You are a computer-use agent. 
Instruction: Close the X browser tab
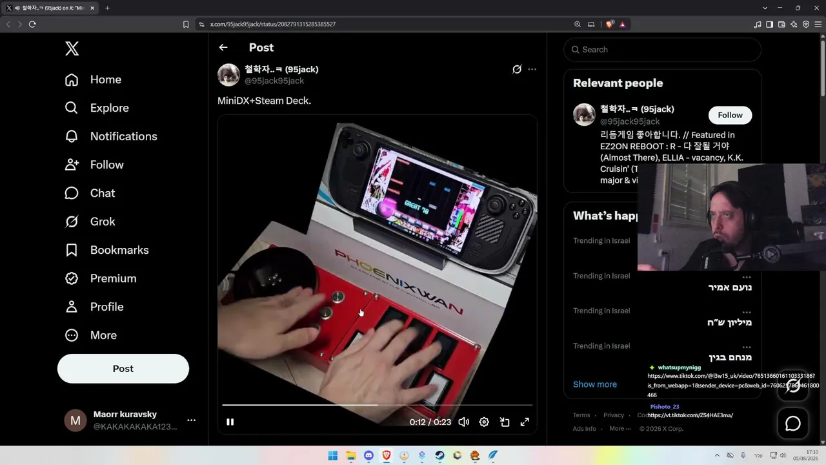[x=93, y=8]
